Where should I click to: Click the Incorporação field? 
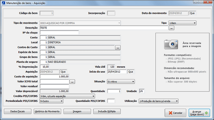click(111, 13)
